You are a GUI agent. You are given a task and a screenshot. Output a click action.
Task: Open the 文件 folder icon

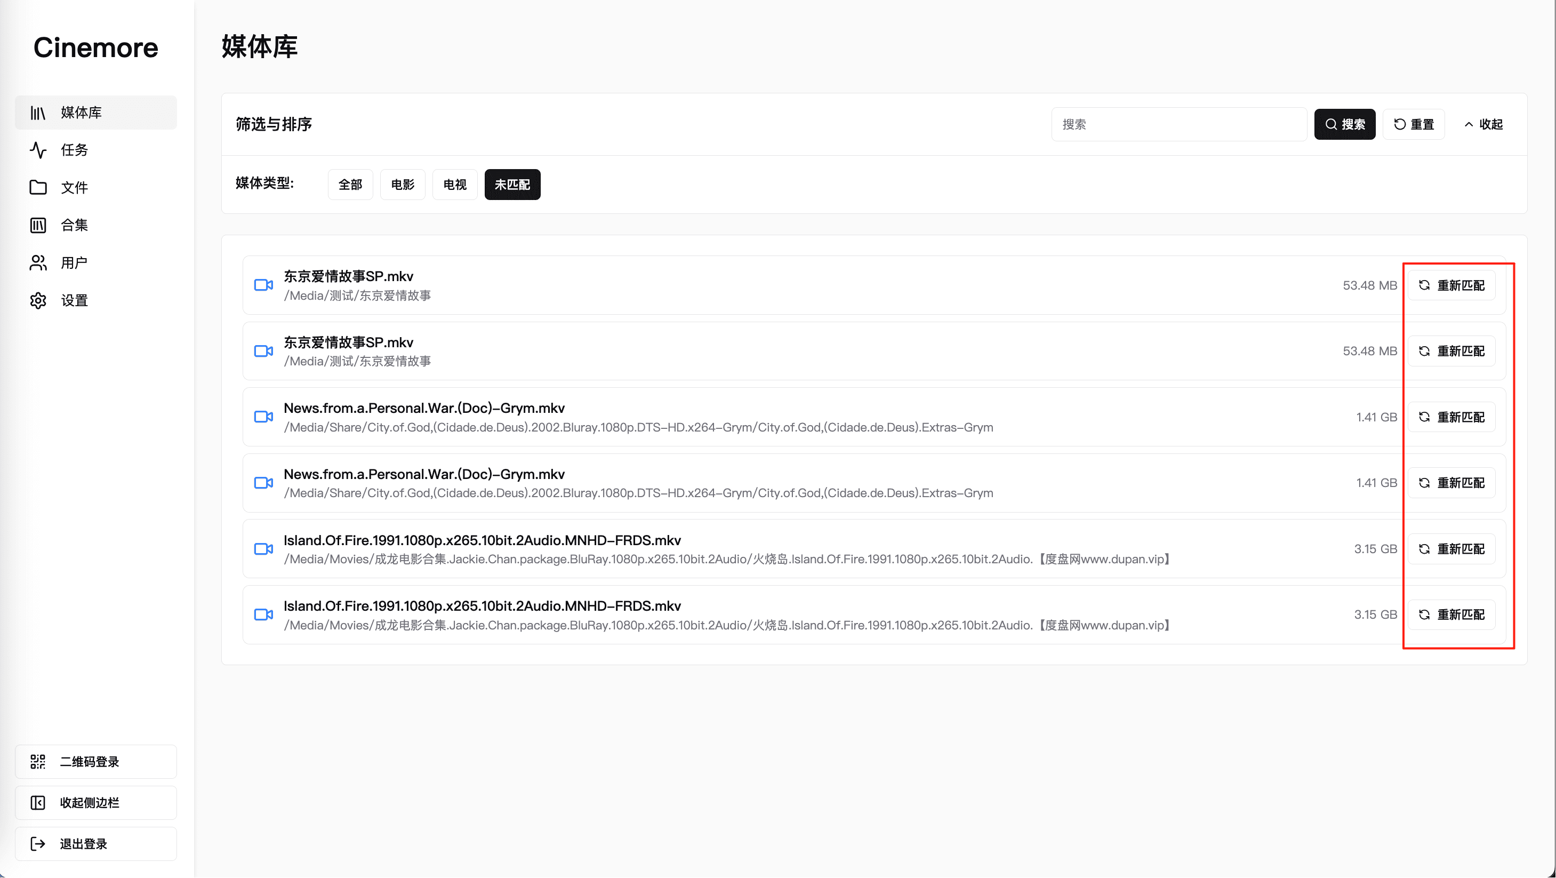(38, 187)
